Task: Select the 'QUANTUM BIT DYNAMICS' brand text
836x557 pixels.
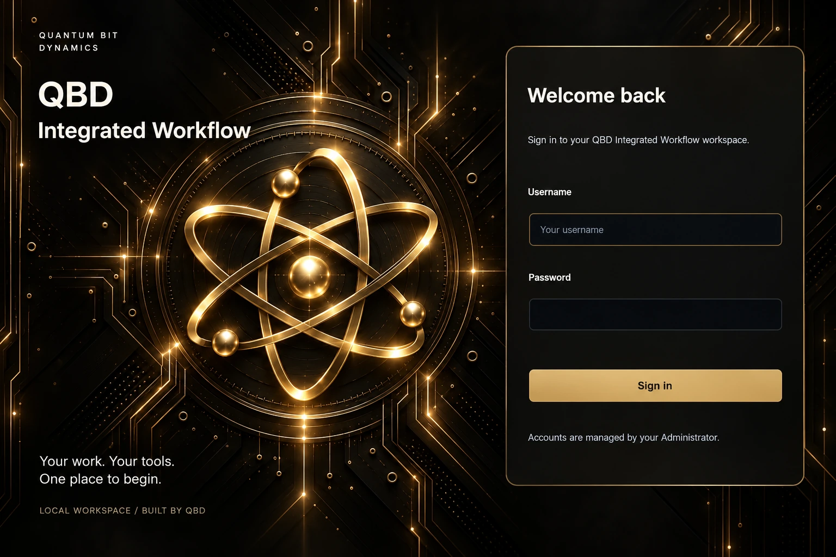Action: (x=78, y=41)
